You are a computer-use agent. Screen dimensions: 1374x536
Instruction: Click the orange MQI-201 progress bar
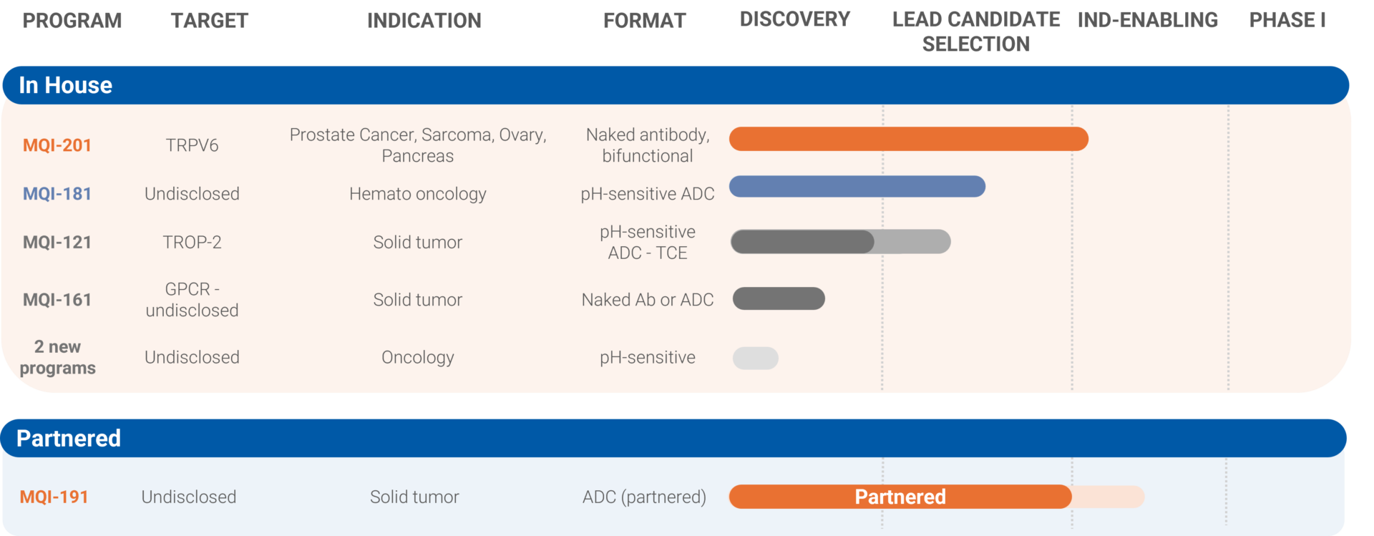[908, 139]
